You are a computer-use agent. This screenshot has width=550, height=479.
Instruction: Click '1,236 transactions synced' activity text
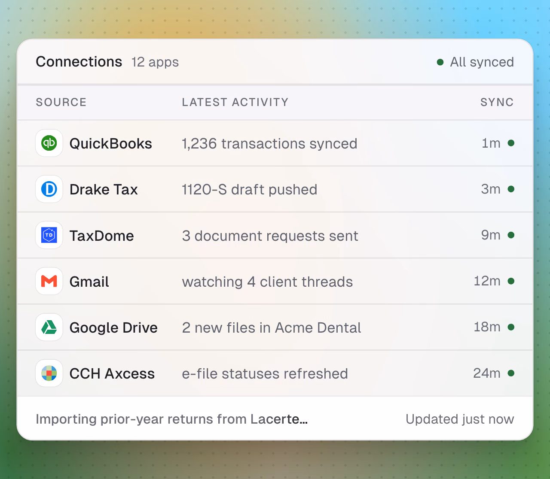point(269,143)
